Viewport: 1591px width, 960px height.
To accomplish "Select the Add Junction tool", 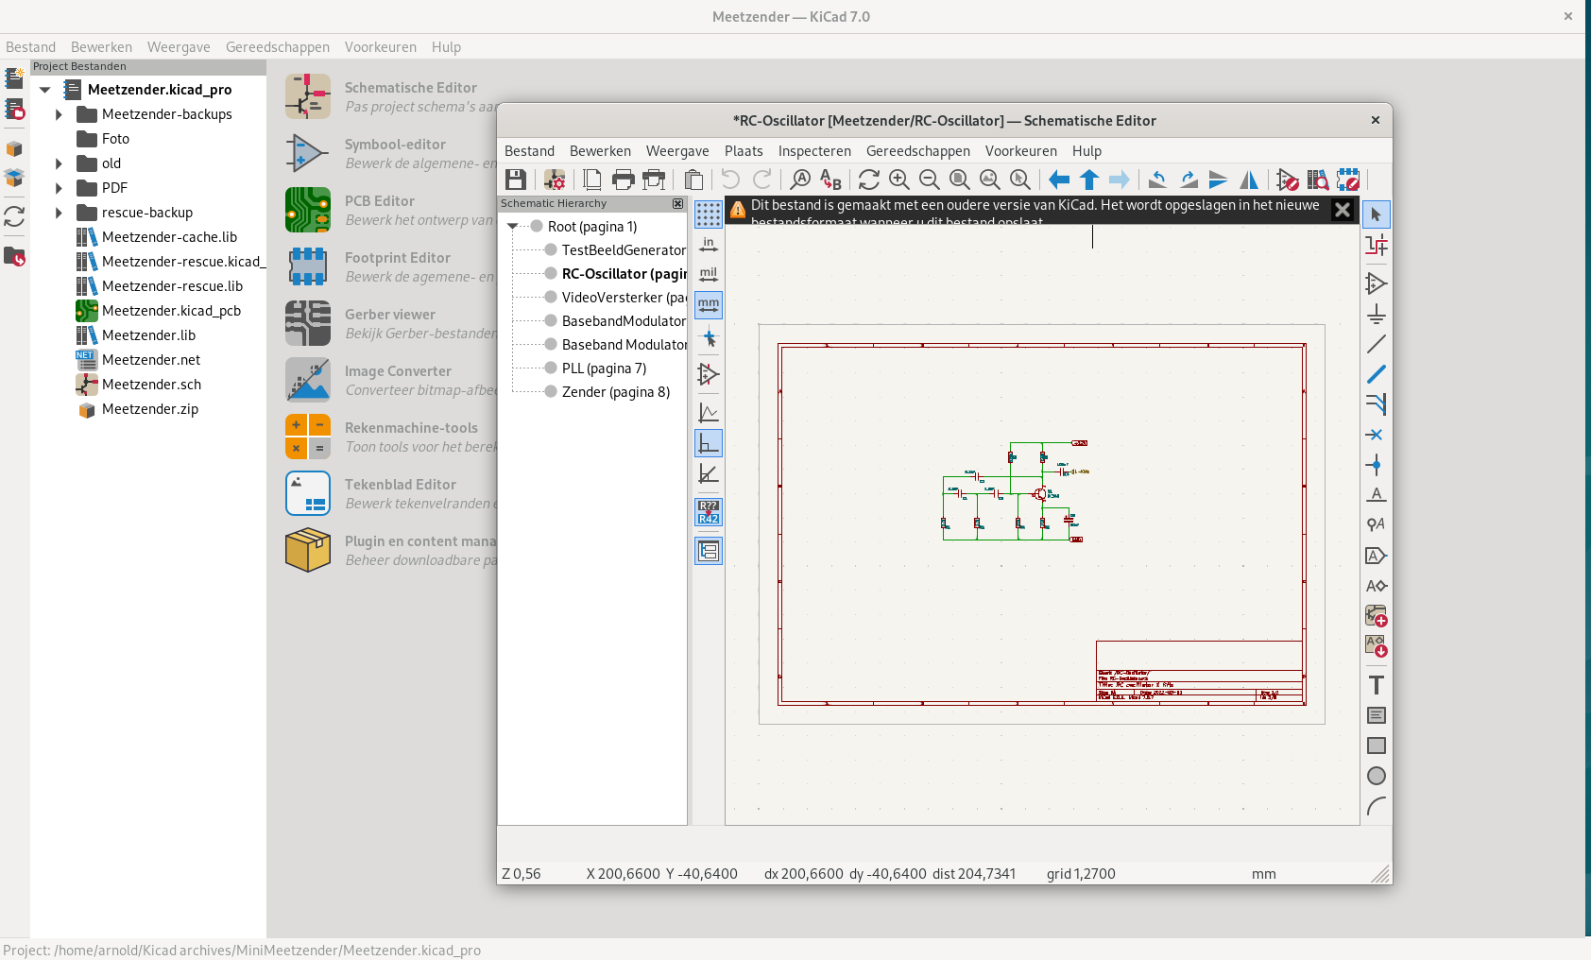I will 1377,465.
